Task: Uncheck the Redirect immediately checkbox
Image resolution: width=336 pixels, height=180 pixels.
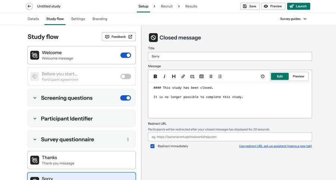Action: click(152, 146)
